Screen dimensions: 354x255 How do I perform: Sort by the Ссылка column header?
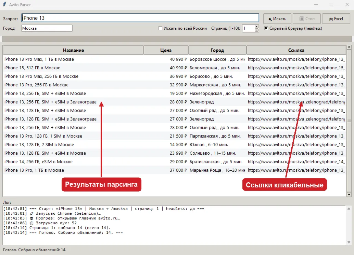[296, 50]
